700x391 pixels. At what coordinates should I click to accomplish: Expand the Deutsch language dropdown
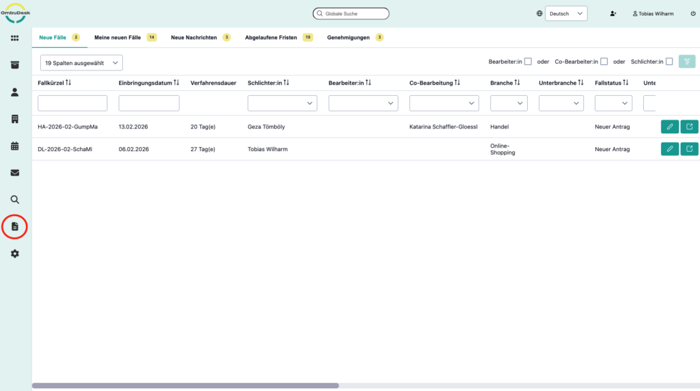(566, 14)
